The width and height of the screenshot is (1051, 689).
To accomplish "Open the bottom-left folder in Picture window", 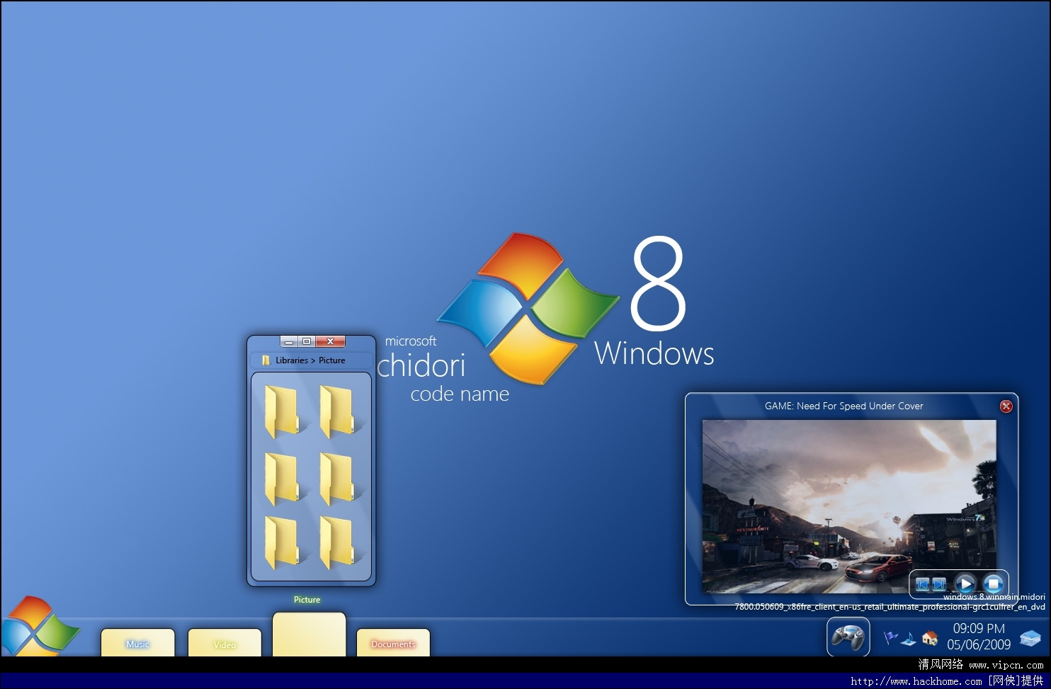I will pos(282,542).
